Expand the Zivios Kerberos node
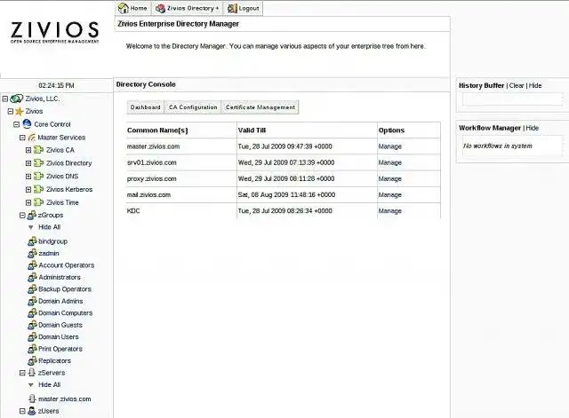Viewport: 569px width, 418px height. (x=28, y=189)
